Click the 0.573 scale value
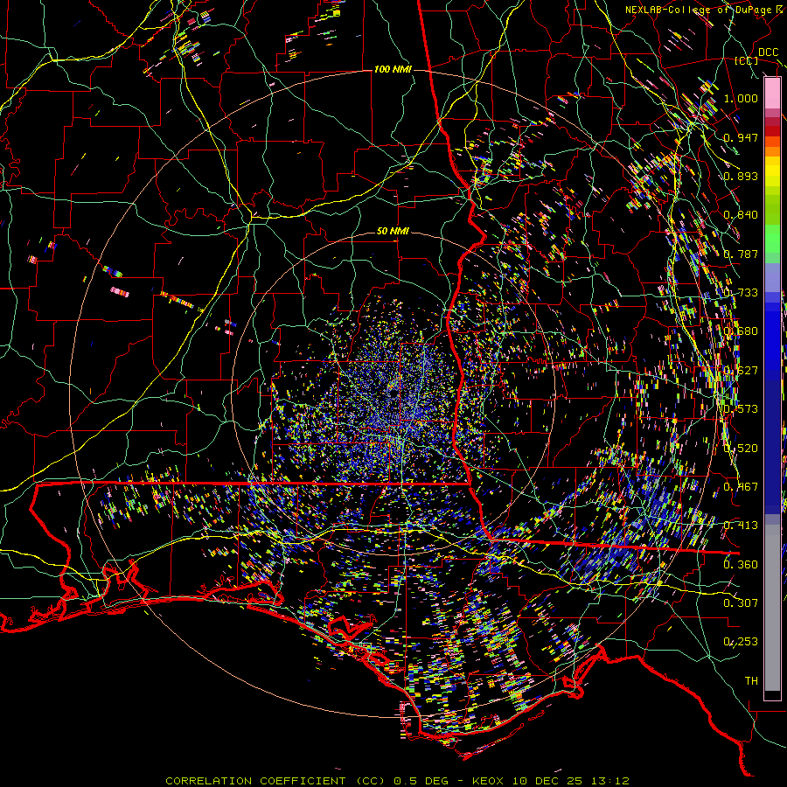 pos(741,409)
